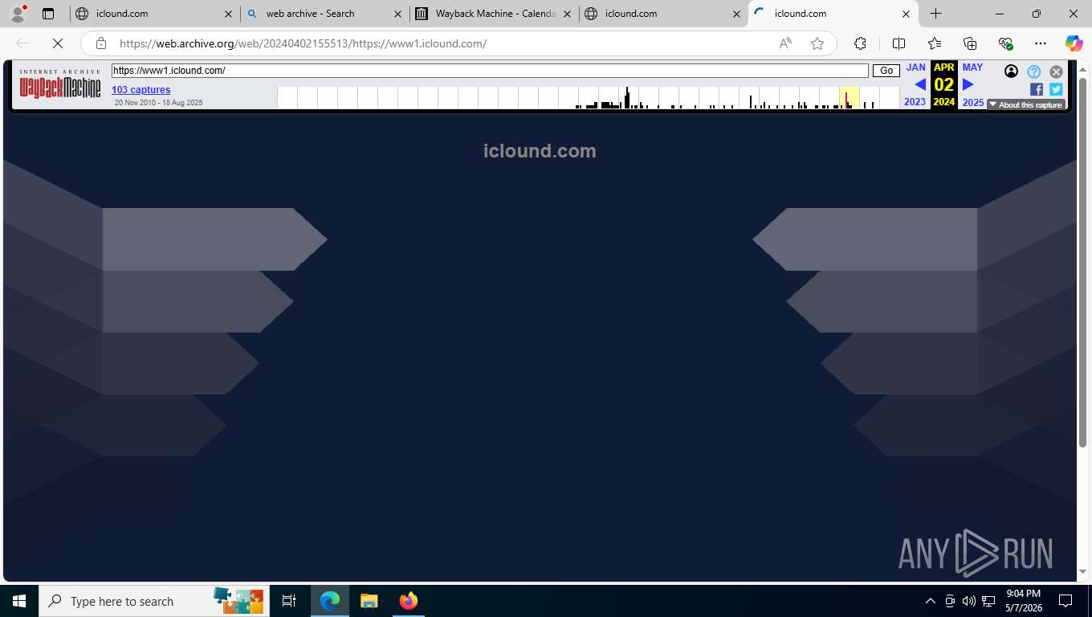
Task: Open notification center icon
Action: pos(1066,601)
